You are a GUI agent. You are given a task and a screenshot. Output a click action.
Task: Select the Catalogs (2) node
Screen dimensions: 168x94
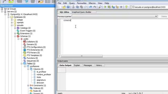click(25, 28)
